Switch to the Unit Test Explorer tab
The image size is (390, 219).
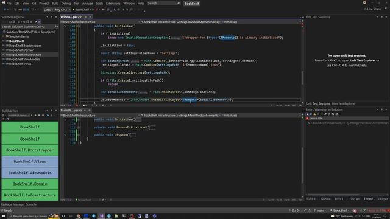click(344, 104)
